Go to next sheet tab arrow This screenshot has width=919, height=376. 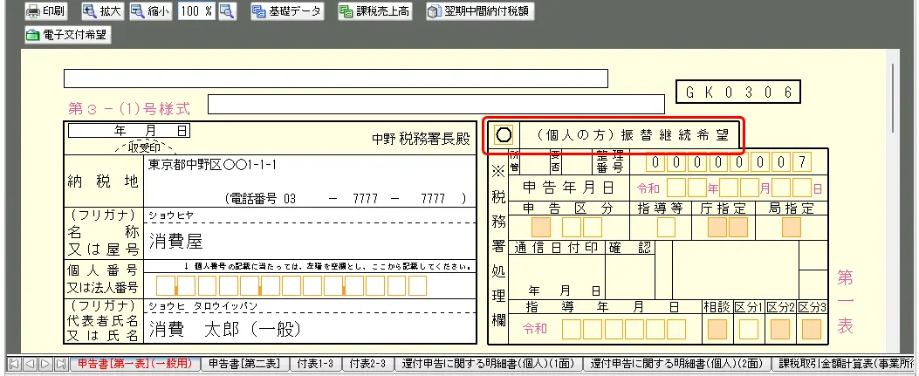click(x=43, y=364)
